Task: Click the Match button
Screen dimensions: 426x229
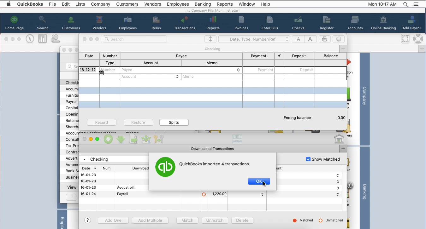Action: coord(187,220)
